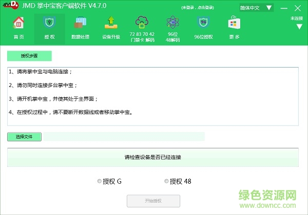Click the file path input field
This screenshot has height=215, width=308.
[124, 137]
